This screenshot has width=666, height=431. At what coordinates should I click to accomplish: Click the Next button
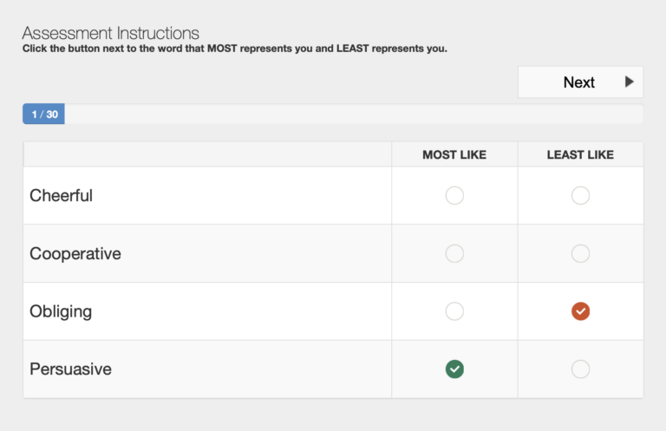(579, 82)
